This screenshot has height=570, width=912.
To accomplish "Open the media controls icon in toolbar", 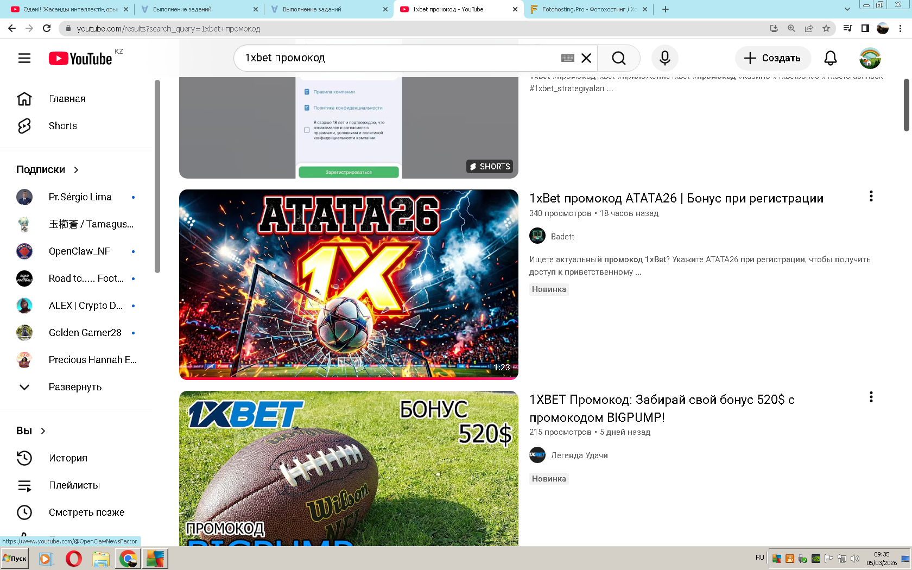I will point(847,28).
